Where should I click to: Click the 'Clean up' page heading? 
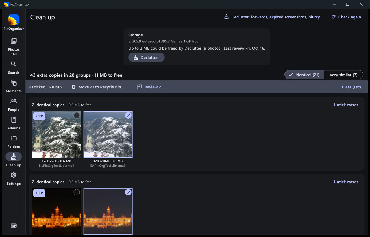tap(42, 17)
